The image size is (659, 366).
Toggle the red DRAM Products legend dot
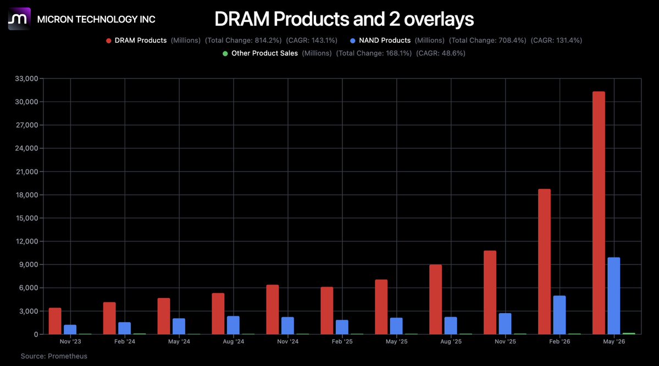coord(108,41)
